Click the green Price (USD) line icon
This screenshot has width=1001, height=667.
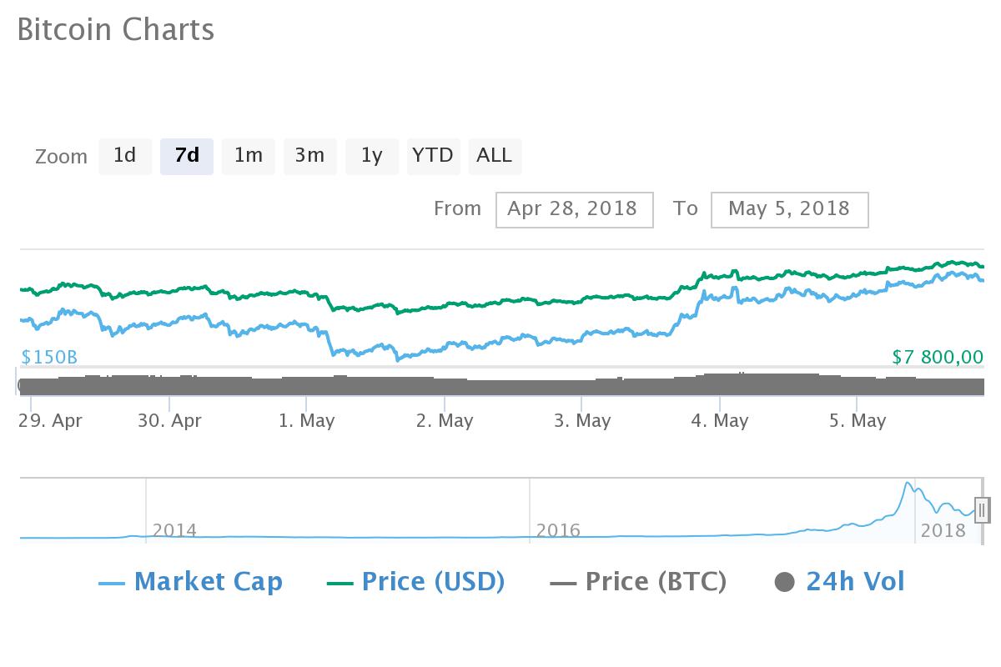click(x=341, y=581)
